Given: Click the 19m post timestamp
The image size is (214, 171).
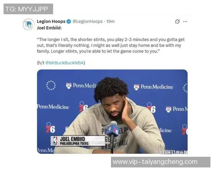Looking at the screenshot, I should pos(111,21).
